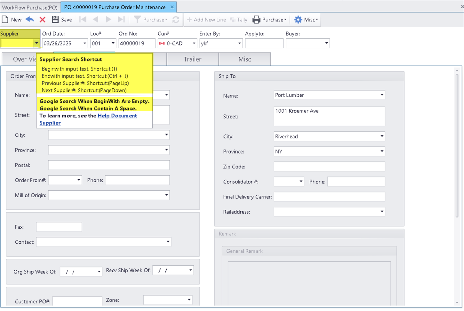The image size is (464, 311).
Task: Go to the first record
Action: pyautogui.click(x=83, y=20)
